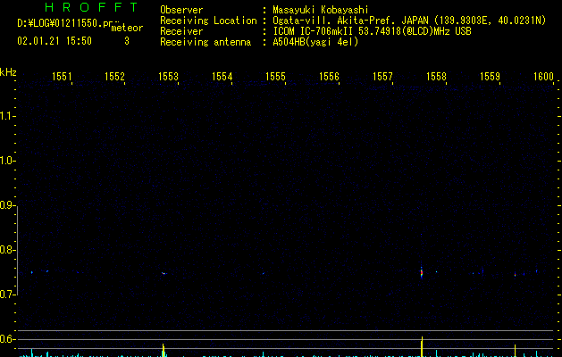Viewport: 562px width, 357px height.
Task: Click the 0.6 kHz frequency label
Action: (x=6, y=339)
